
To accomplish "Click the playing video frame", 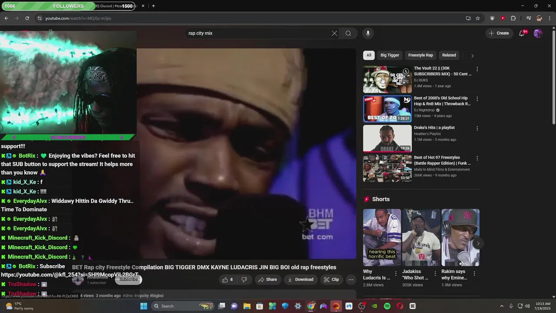I will coord(246,153).
